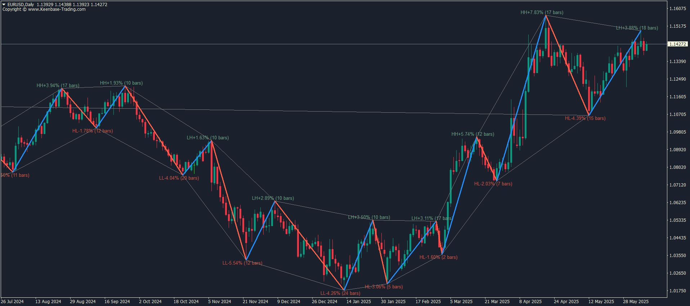The height and width of the screenshot is (306, 690).
Task: Click the 9 Dec 2024 date label
Action: pyautogui.click(x=289, y=302)
